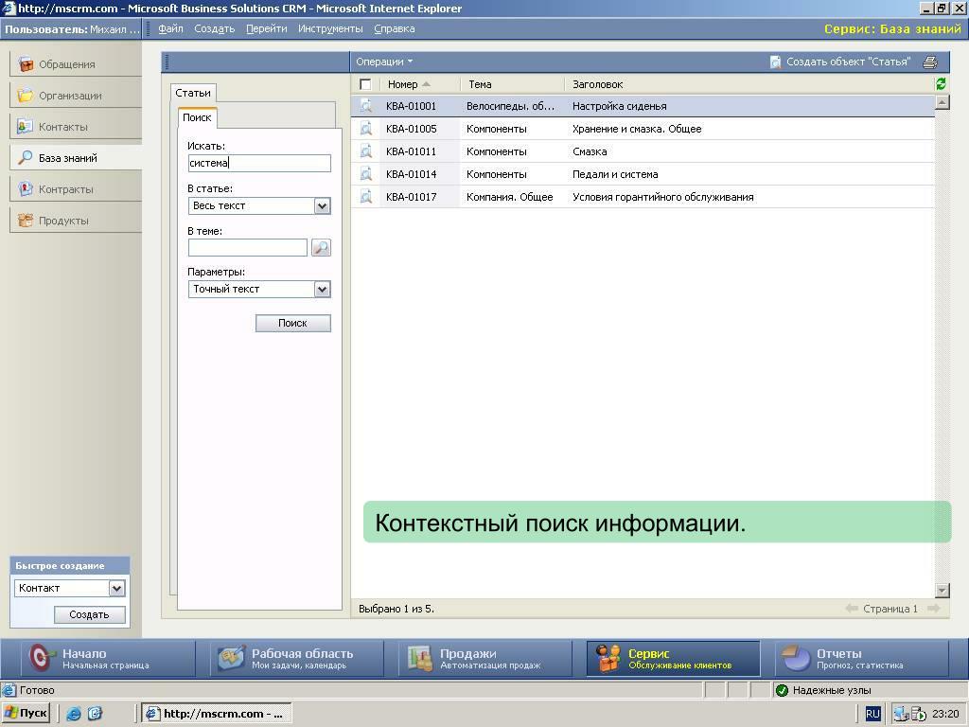Switch to the Статьи tab

[x=193, y=93]
